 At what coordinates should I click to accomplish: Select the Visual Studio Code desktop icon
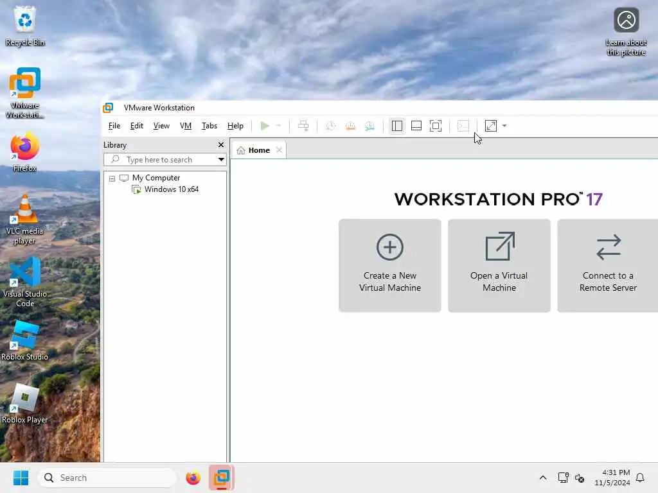click(25, 282)
